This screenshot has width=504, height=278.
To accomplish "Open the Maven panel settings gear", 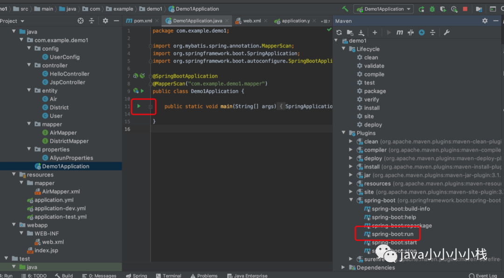I will coord(485,21).
